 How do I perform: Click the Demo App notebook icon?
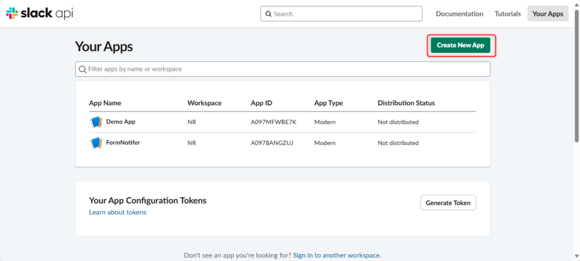click(96, 122)
